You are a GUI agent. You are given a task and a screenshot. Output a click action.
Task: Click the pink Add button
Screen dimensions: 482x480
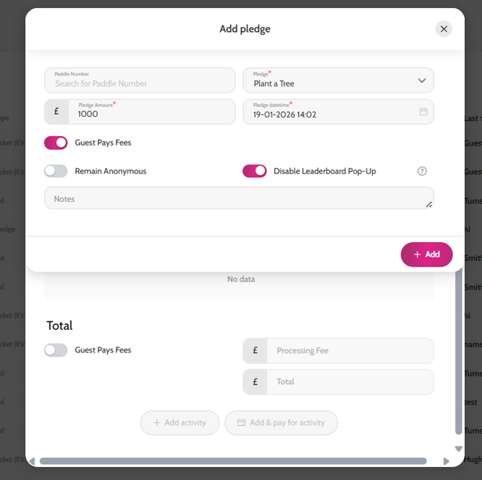coord(427,254)
